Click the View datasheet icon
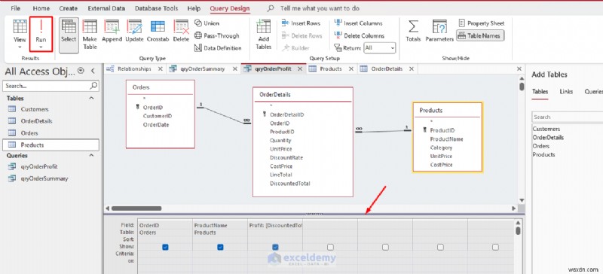 click(20, 26)
